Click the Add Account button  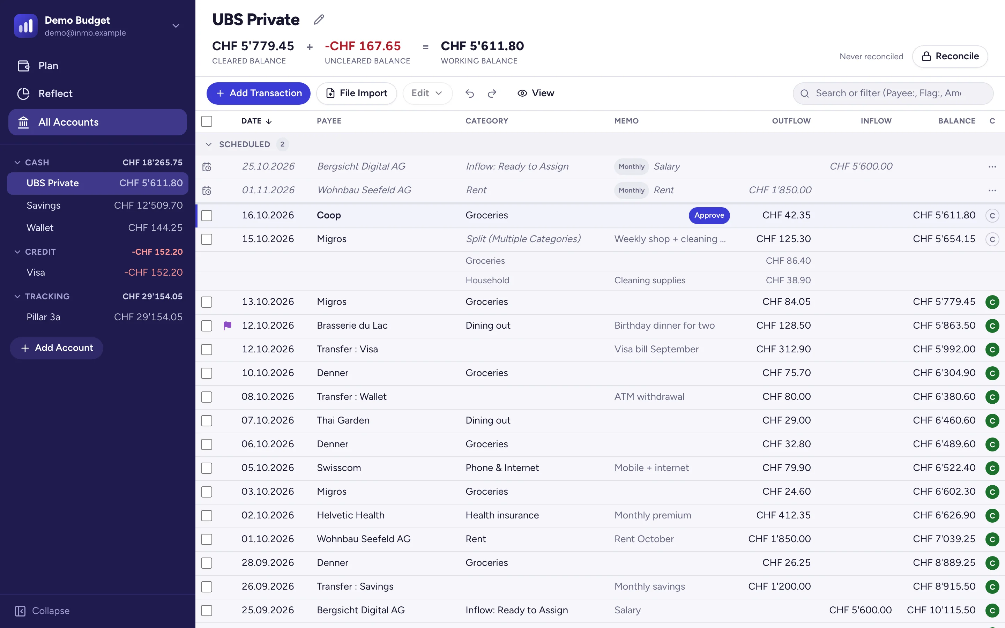coord(57,348)
